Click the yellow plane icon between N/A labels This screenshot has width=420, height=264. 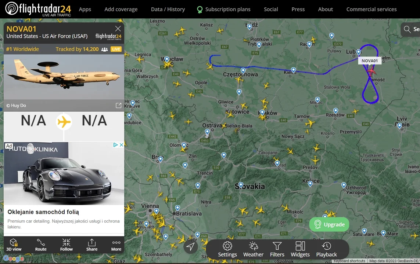coord(64,122)
